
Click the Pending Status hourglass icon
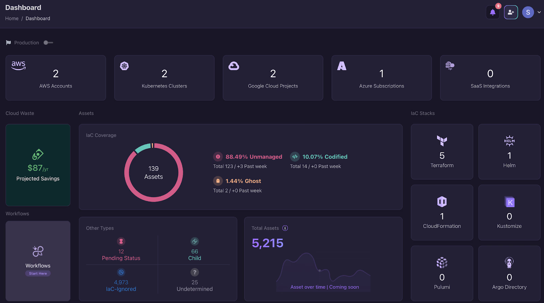coord(121,242)
